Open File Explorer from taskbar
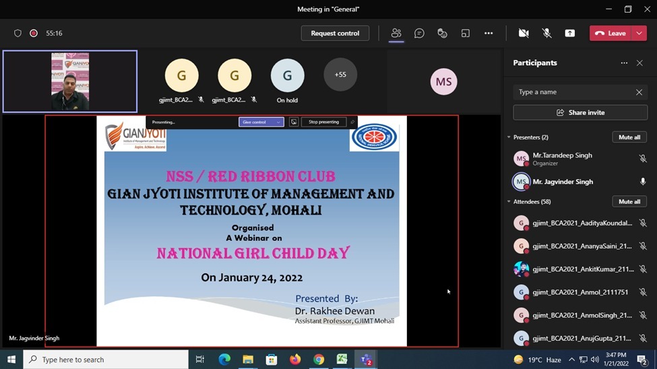657x369 pixels. [248, 360]
